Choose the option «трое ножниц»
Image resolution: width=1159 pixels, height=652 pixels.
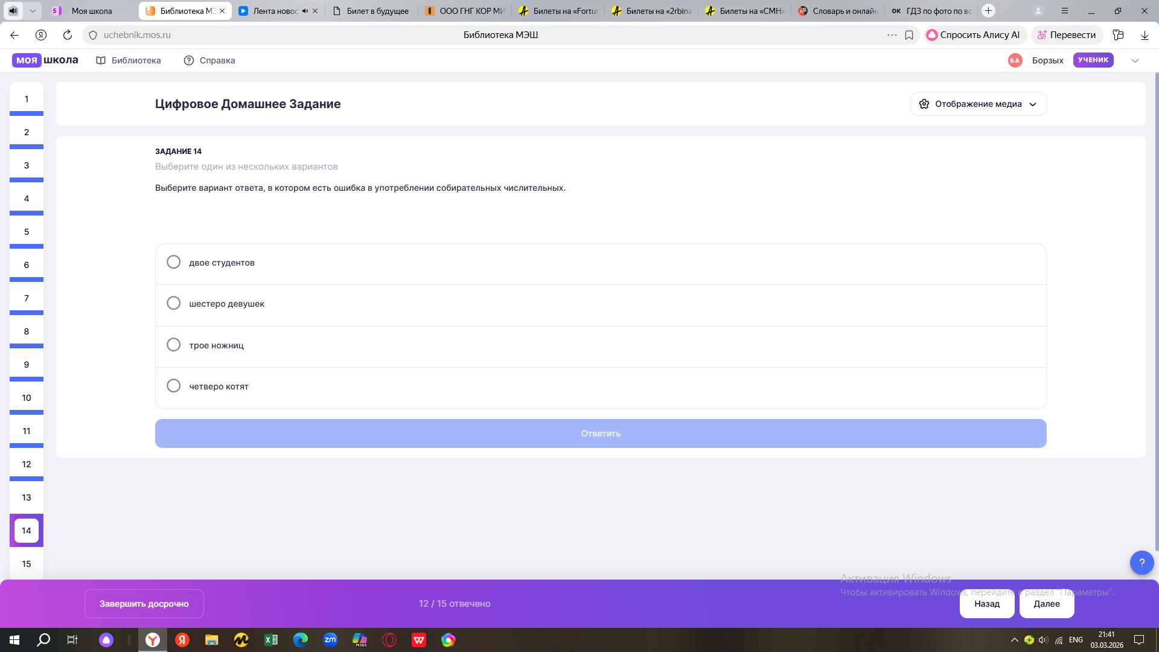point(601,346)
